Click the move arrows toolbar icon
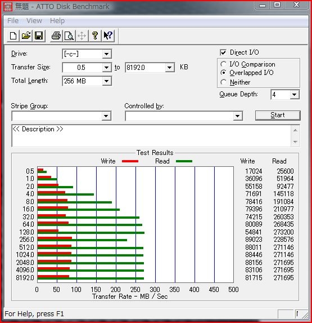 click(82, 36)
